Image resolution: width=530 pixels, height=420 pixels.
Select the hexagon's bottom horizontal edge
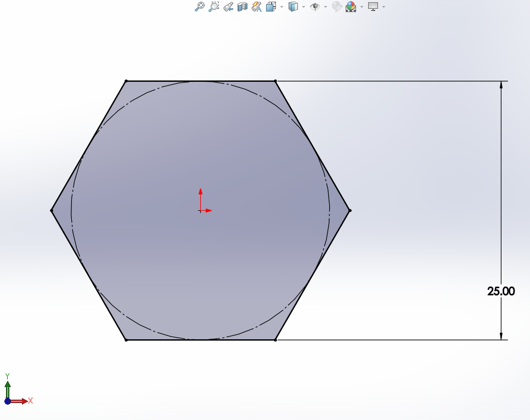click(x=201, y=340)
